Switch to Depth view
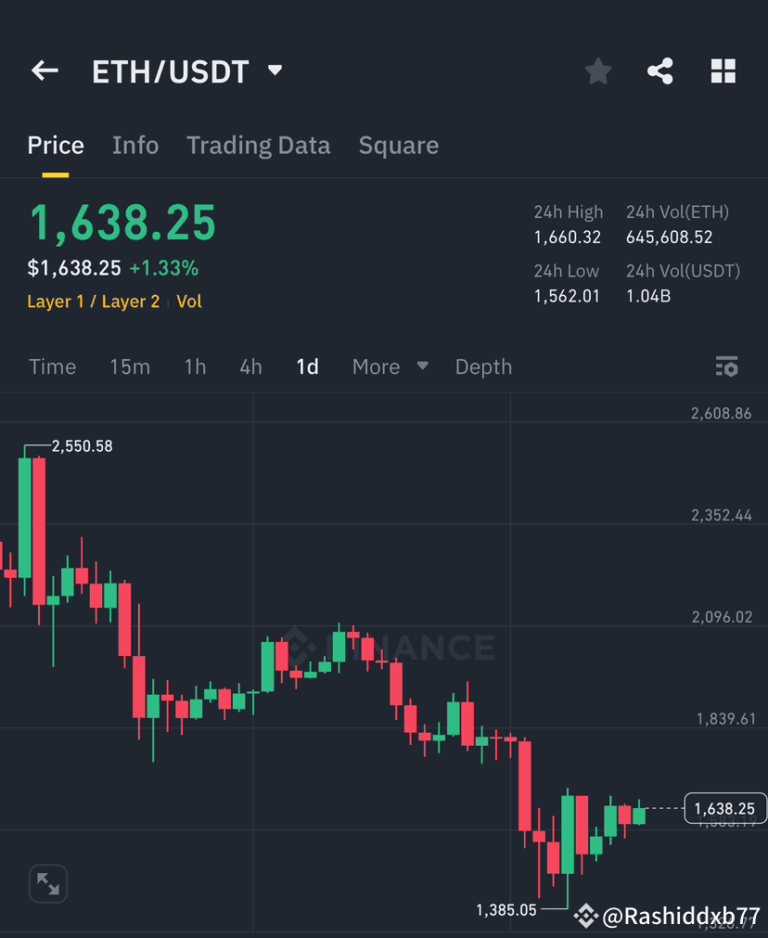The width and height of the screenshot is (768, 938). [x=483, y=366]
